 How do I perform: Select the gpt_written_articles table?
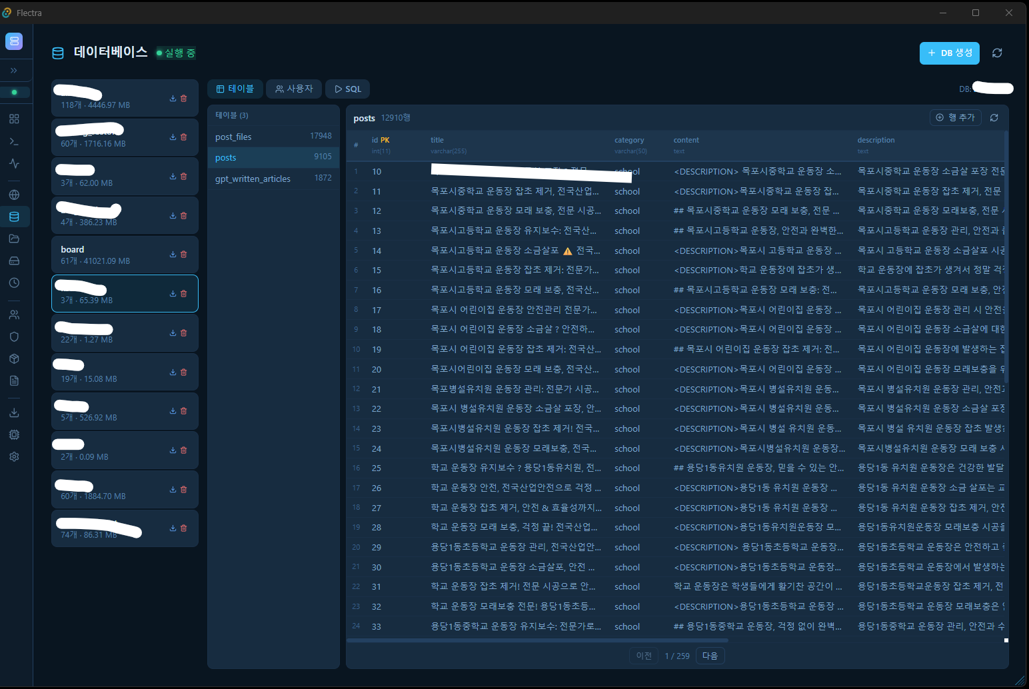[x=253, y=179]
